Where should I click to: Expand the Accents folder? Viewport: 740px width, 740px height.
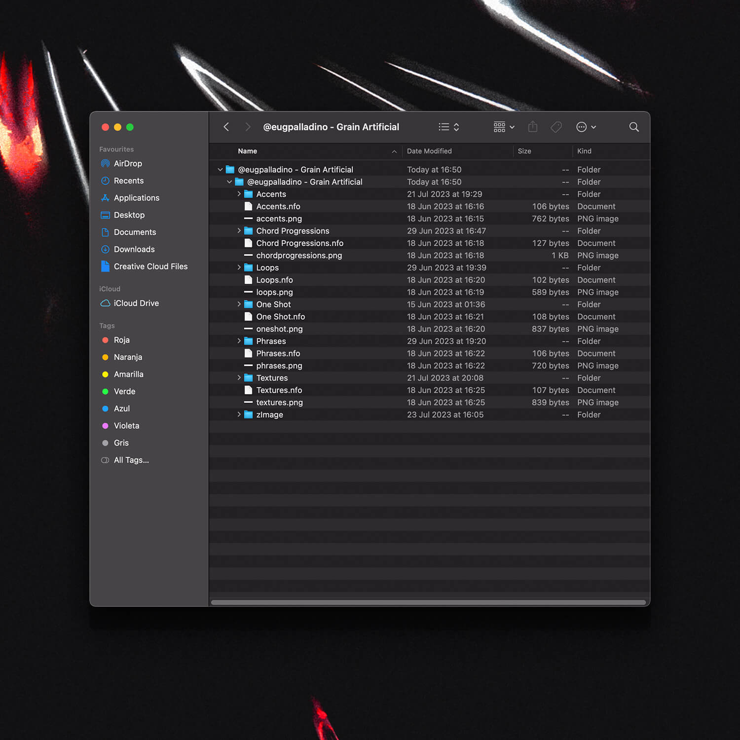(x=239, y=194)
